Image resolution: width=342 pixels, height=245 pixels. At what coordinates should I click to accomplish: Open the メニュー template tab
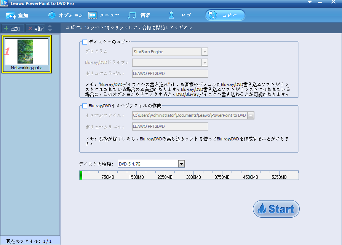(x=104, y=15)
